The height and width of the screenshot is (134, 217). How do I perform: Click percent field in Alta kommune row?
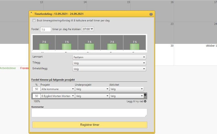coord(36,89)
